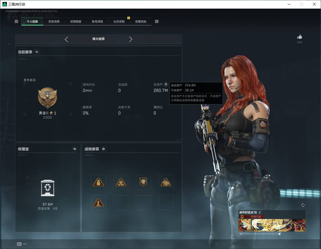Click the thumbs-up like icon

tap(300, 37)
